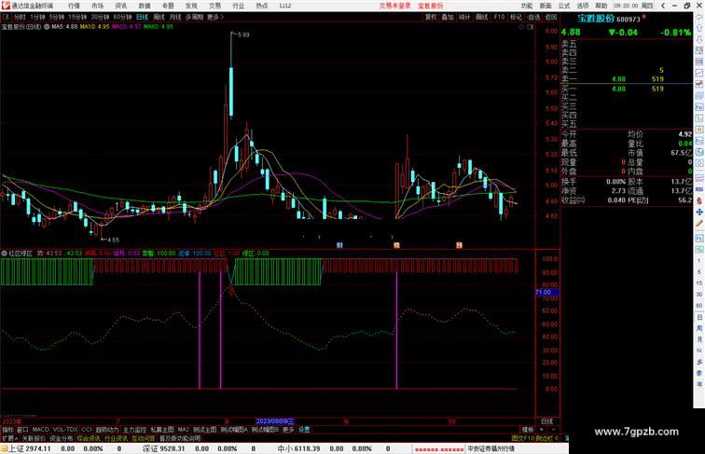Viewport: 705px width, 454px height.
Task: Open the 资讯 menu
Action: (120, 6)
